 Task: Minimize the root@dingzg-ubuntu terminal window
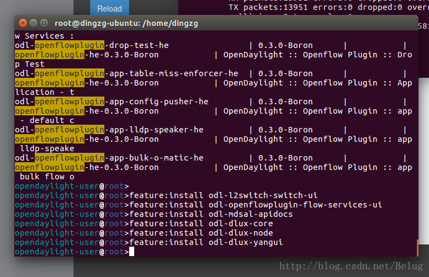(x=33, y=23)
